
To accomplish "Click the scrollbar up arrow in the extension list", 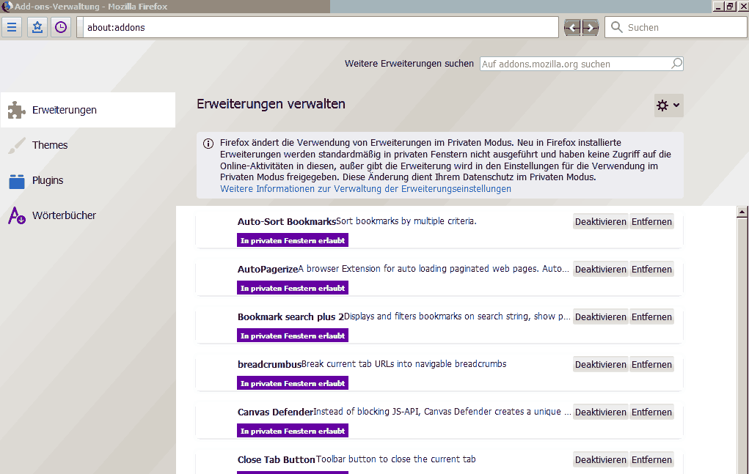I will click(x=742, y=212).
